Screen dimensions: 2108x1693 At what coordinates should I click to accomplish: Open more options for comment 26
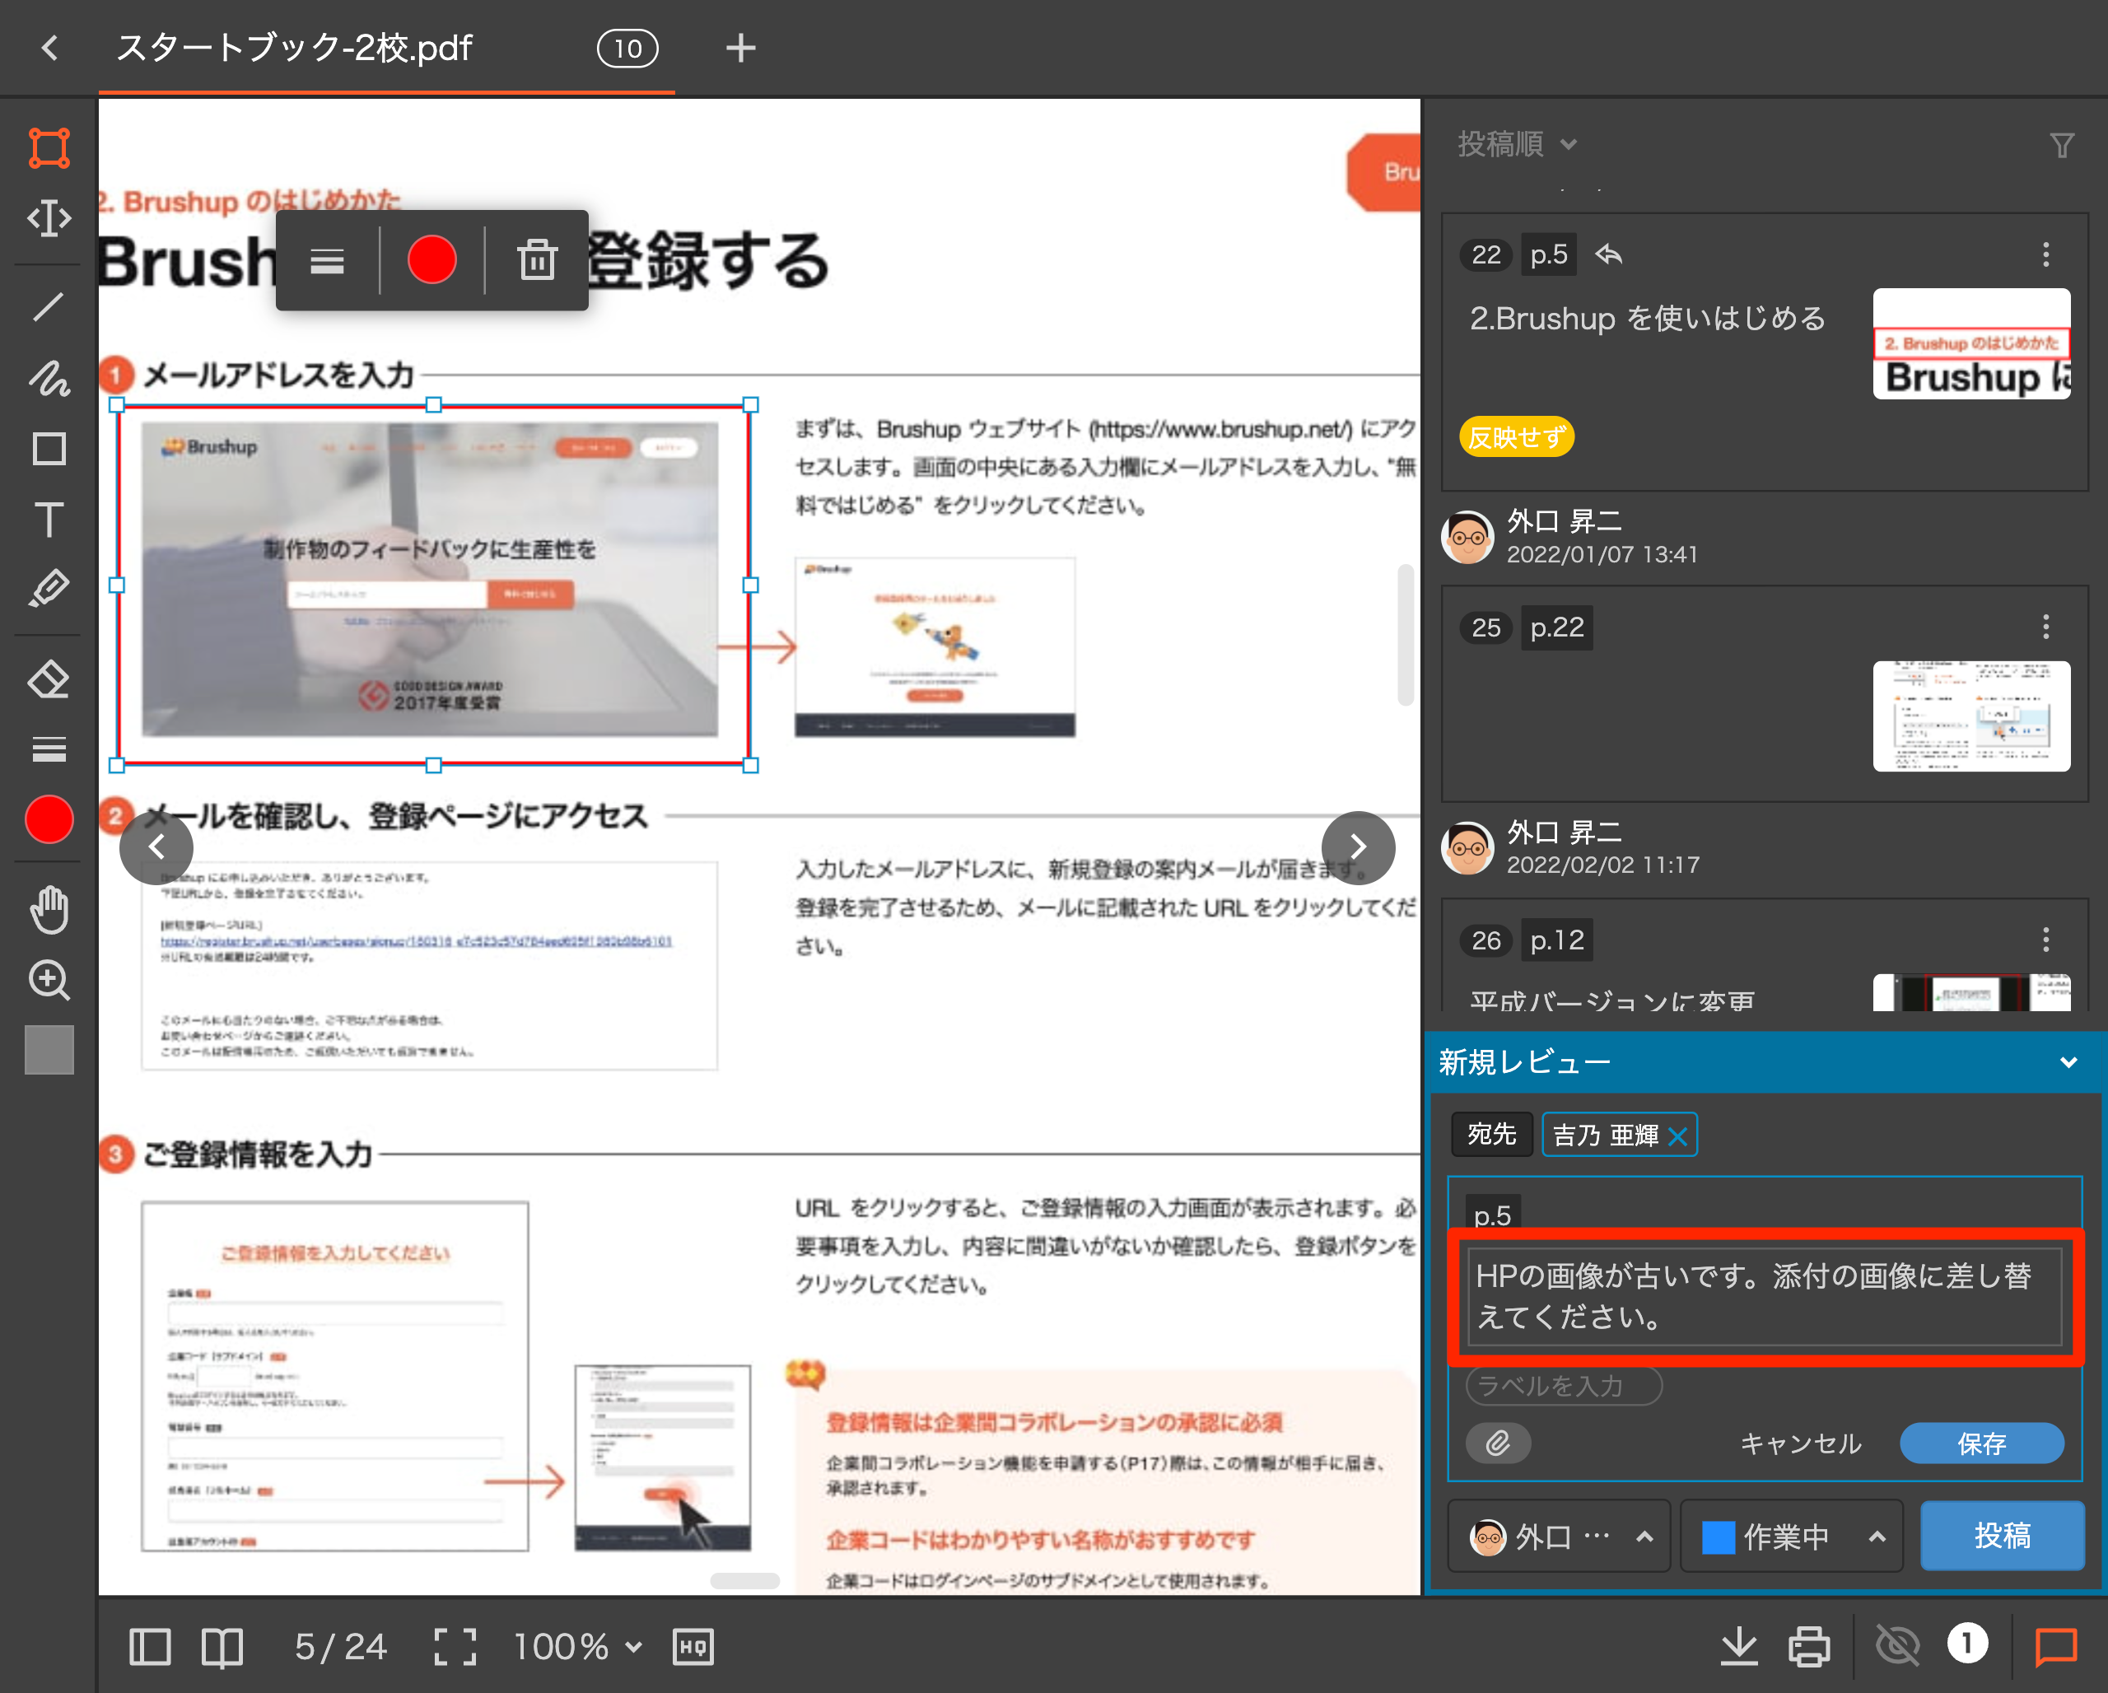pyautogui.click(x=2045, y=940)
